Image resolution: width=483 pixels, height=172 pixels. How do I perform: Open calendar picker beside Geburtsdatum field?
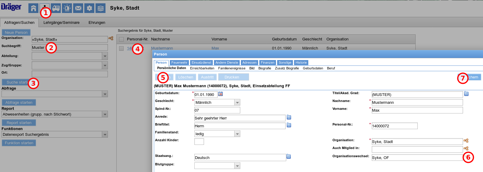pos(221,94)
